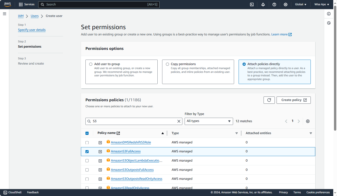Image resolution: width=337 pixels, height=196 pixels.
Task: Focus the policy search field
Action: click(x=134, y=121)
